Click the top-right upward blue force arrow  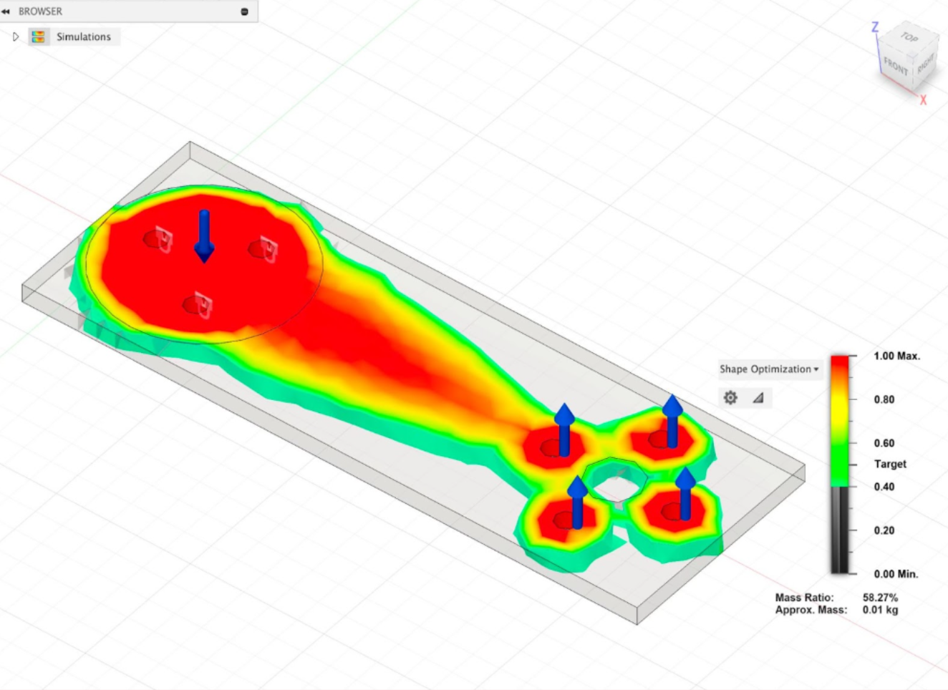click(672, 420)
